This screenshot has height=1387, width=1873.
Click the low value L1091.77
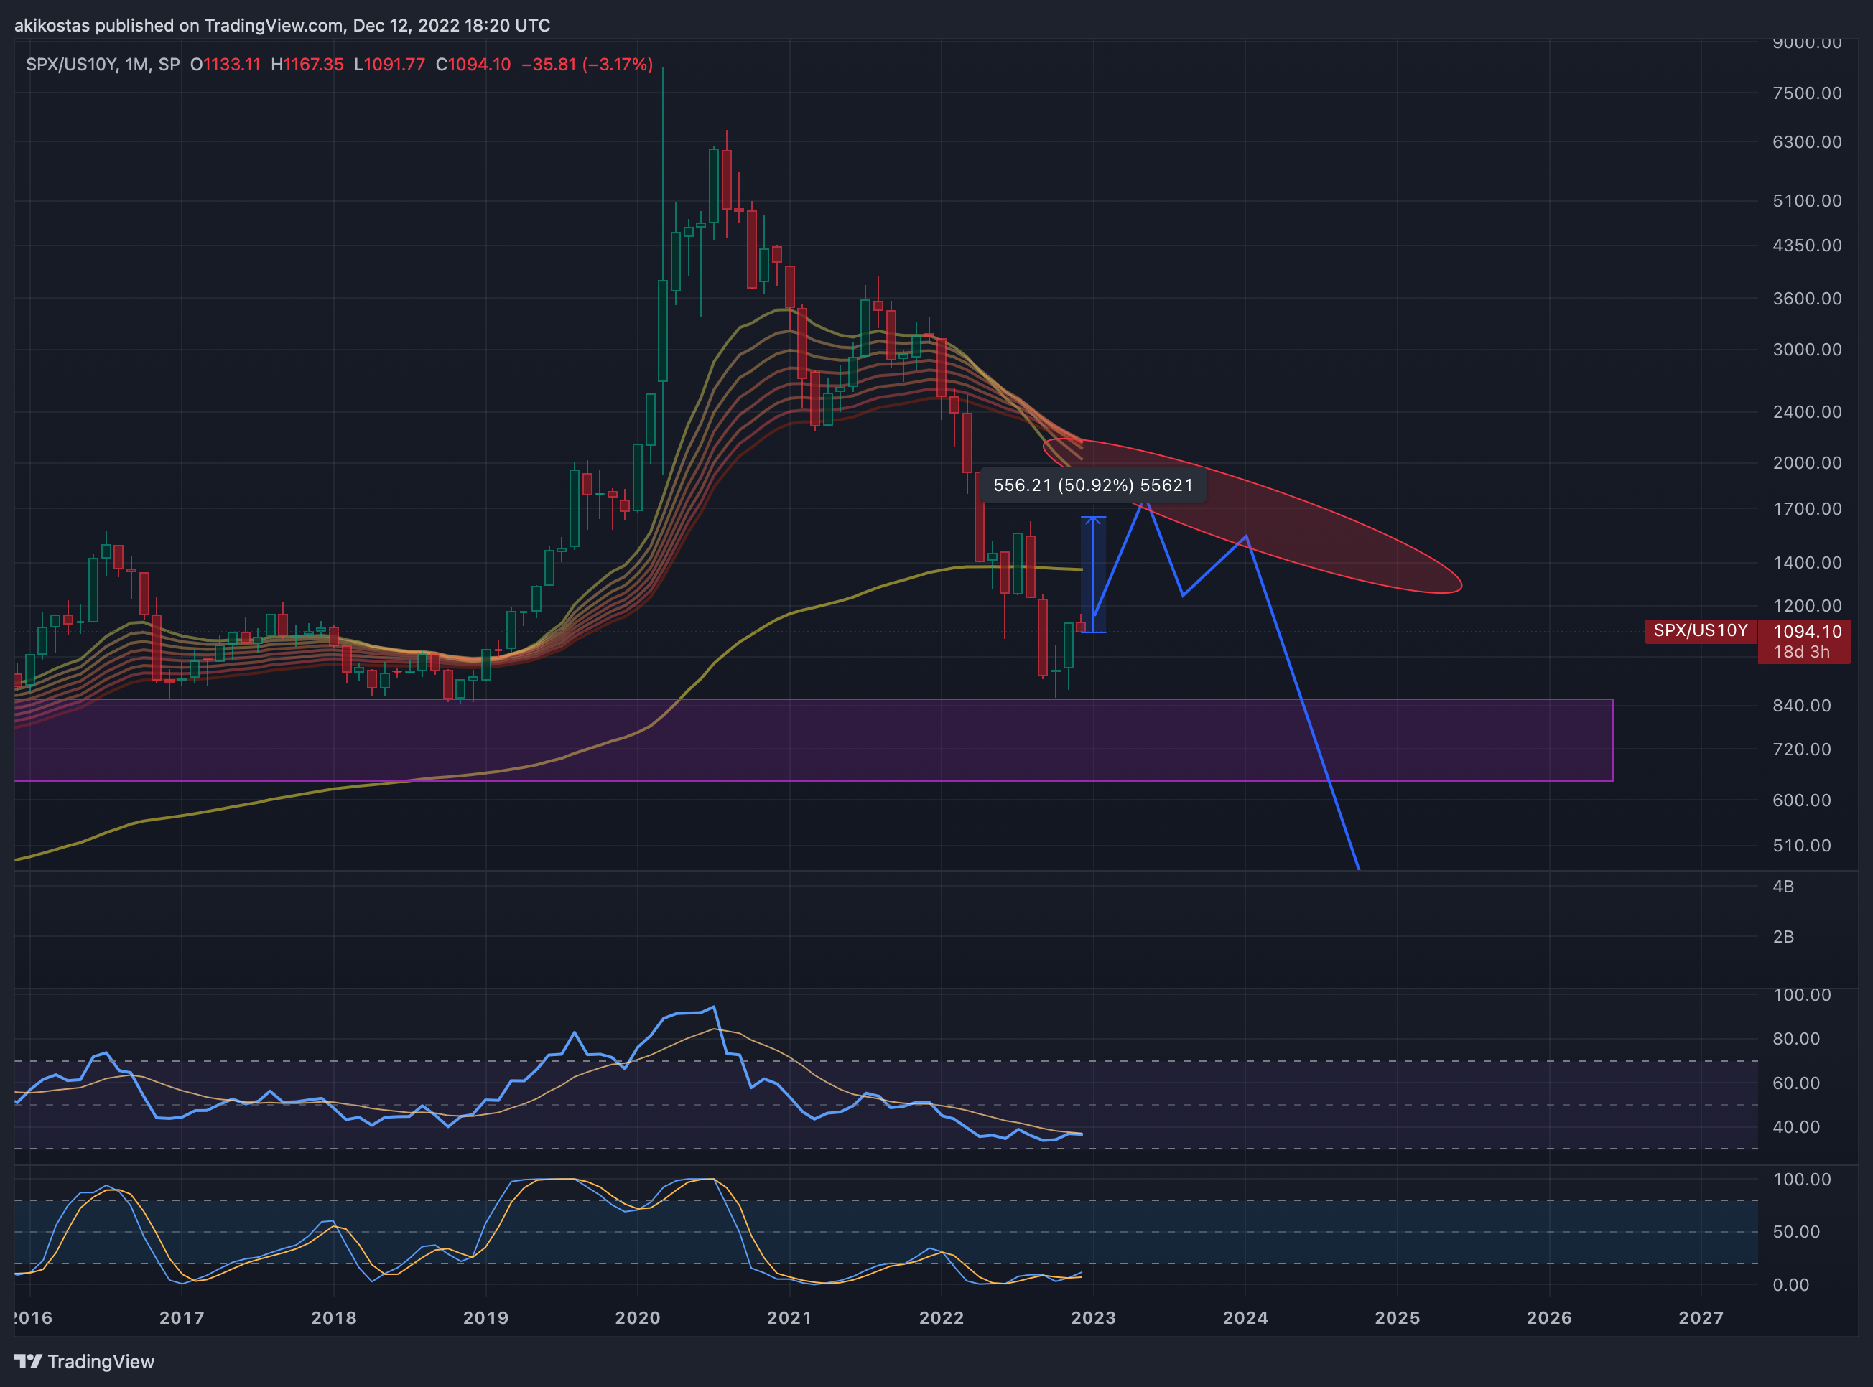pos(389,65)
